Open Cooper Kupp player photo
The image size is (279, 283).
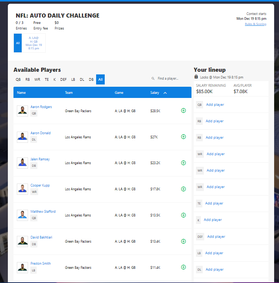coord(22,189)
